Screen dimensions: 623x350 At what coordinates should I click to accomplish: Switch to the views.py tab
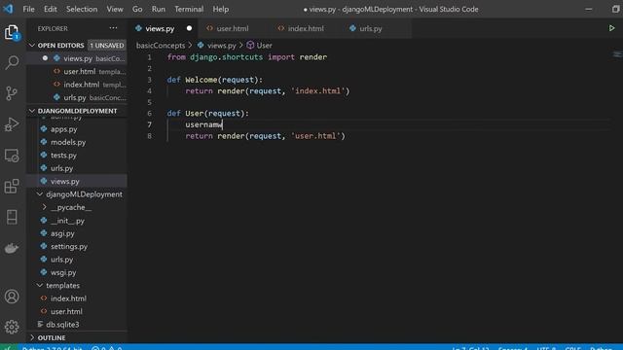click(x=160, y=28)
